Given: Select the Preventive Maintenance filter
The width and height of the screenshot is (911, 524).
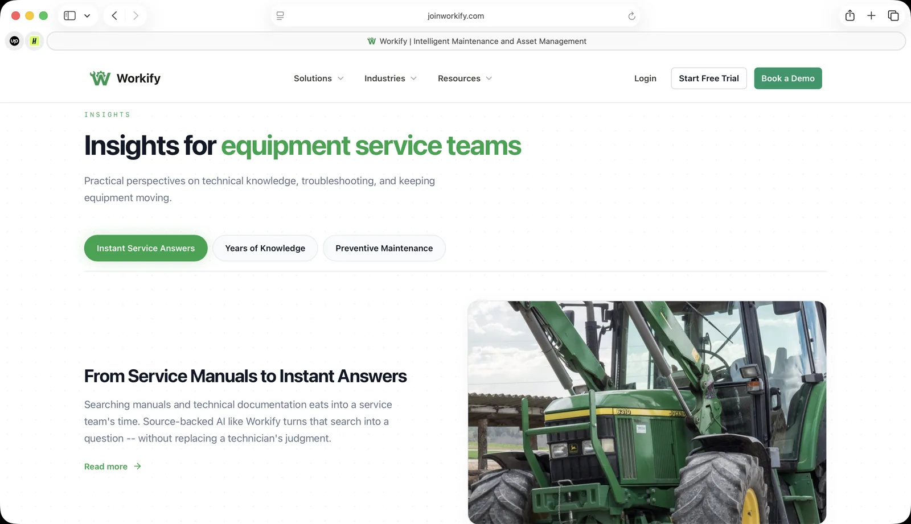Looking at the screenshot, I should click(384, 248).
